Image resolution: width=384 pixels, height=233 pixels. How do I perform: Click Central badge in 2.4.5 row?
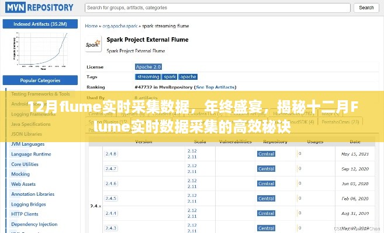266,199
